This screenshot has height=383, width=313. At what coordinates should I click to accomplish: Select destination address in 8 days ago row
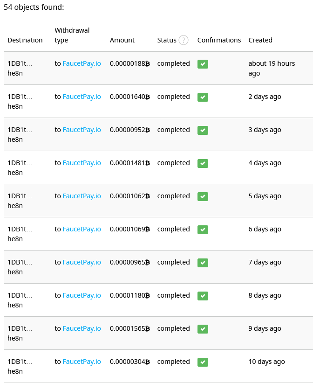click(20, 300)
